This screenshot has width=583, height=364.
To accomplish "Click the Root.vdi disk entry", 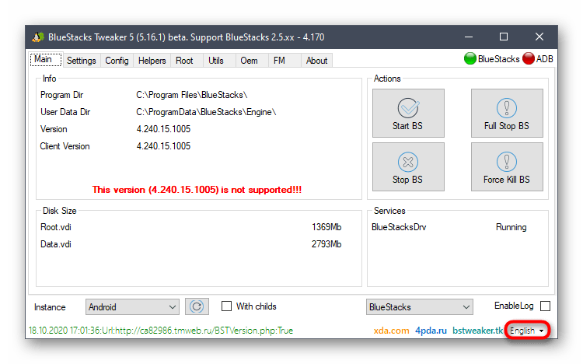I will [56, 227].
